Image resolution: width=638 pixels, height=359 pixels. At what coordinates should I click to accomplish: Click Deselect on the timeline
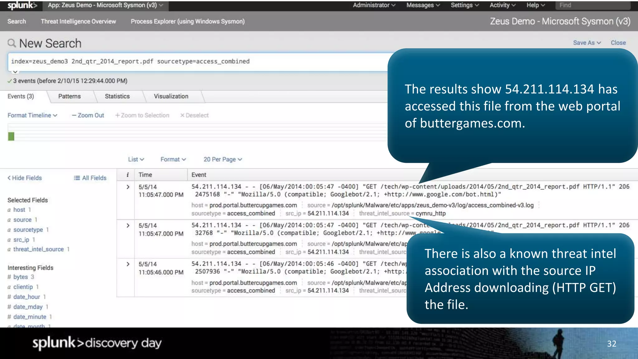[x=194, y=115]
